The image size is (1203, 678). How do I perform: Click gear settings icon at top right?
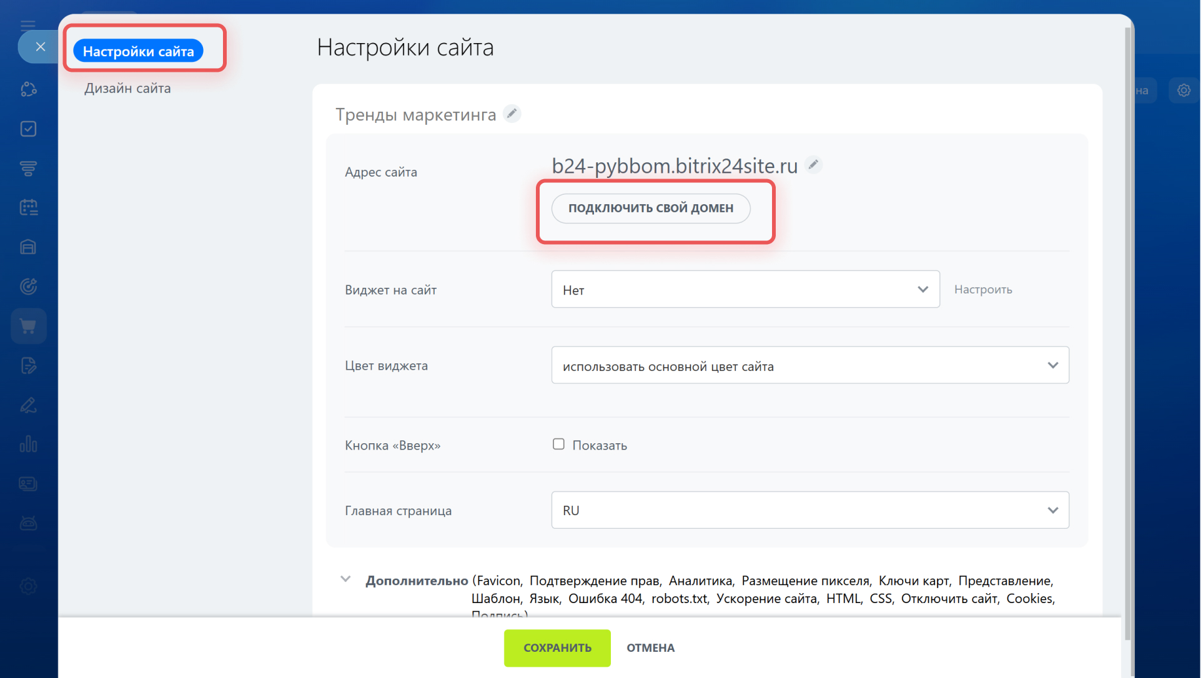[1183, 91]
